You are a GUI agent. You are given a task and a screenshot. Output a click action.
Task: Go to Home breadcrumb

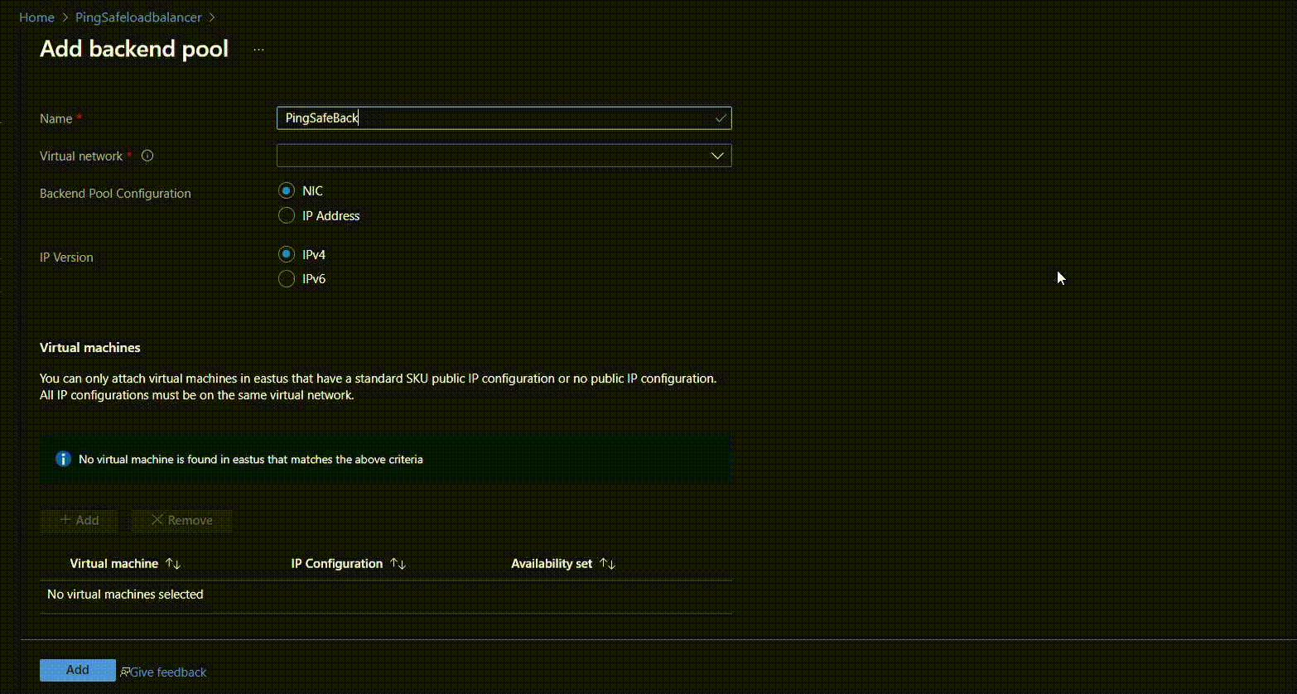click(x=36, y=17)
